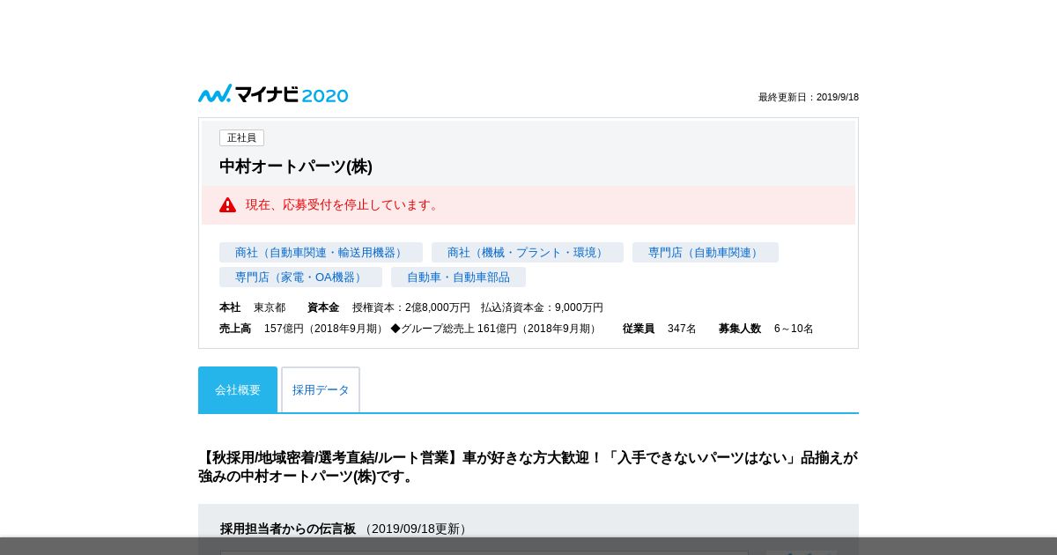Viewport: 1057px width, 555px height.
Task: Open 商社（自動車関連・輸送用機器） category link
Action: 321,252
